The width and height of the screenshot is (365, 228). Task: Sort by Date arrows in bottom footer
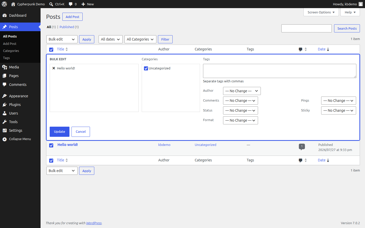point(328,160)
